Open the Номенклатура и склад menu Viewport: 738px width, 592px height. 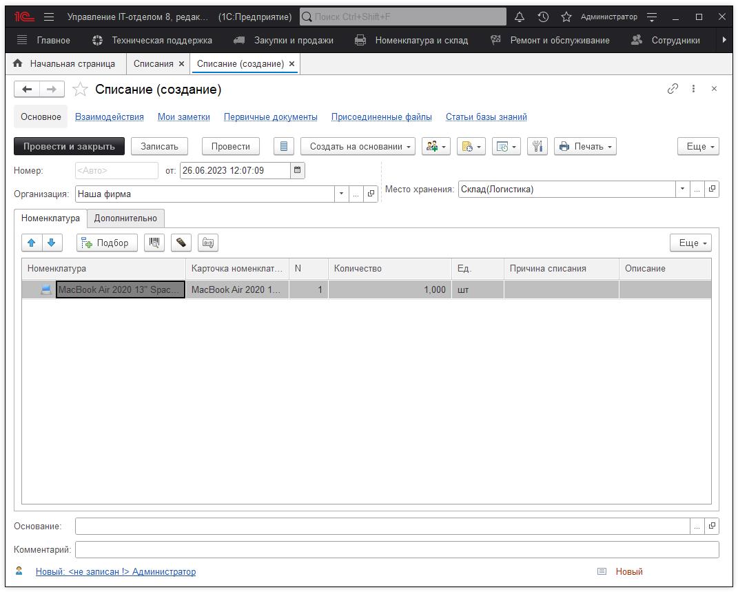pyautogui.click(x=421, y=40)
